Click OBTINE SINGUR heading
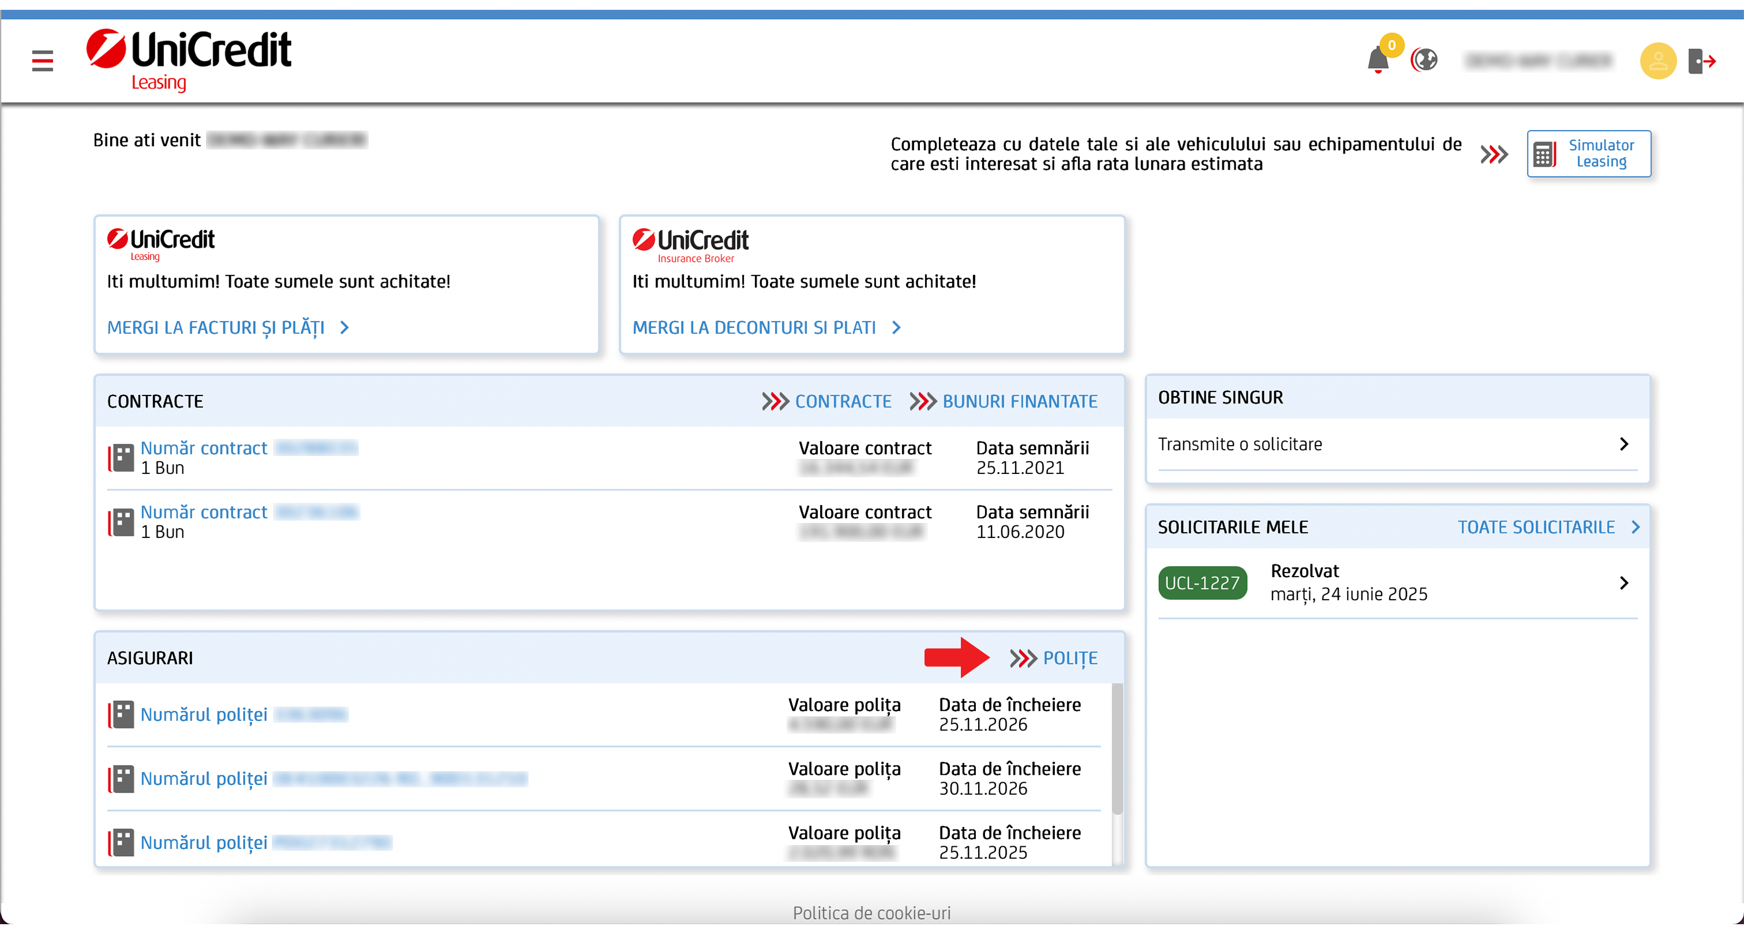 [1220, 398]
